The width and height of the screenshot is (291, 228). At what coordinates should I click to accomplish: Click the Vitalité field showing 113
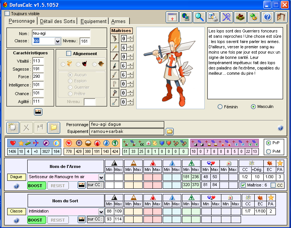pos(38,61)
